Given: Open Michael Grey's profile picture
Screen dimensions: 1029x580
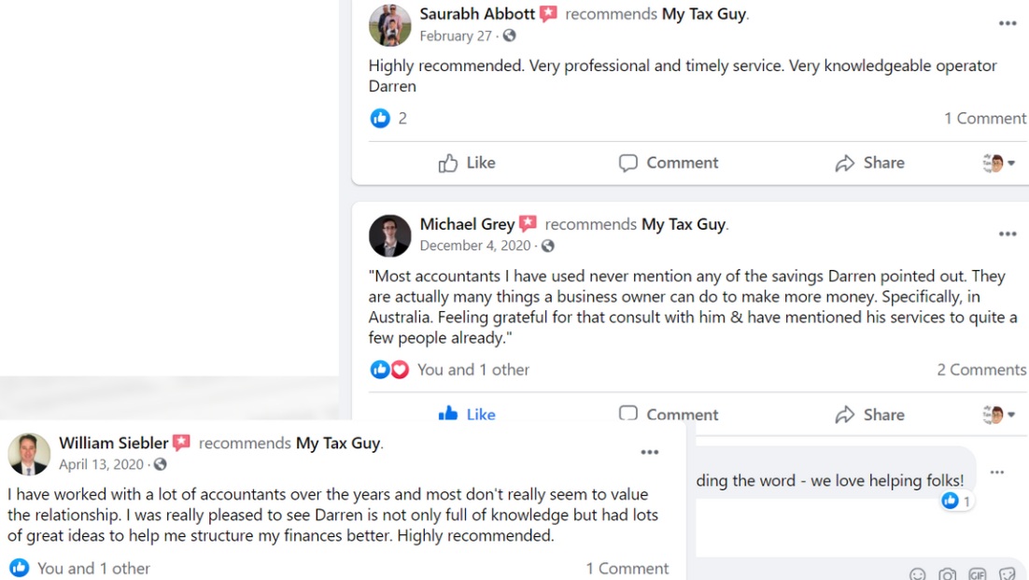Looking at the screenshot, I should click(x=389, y=235).
